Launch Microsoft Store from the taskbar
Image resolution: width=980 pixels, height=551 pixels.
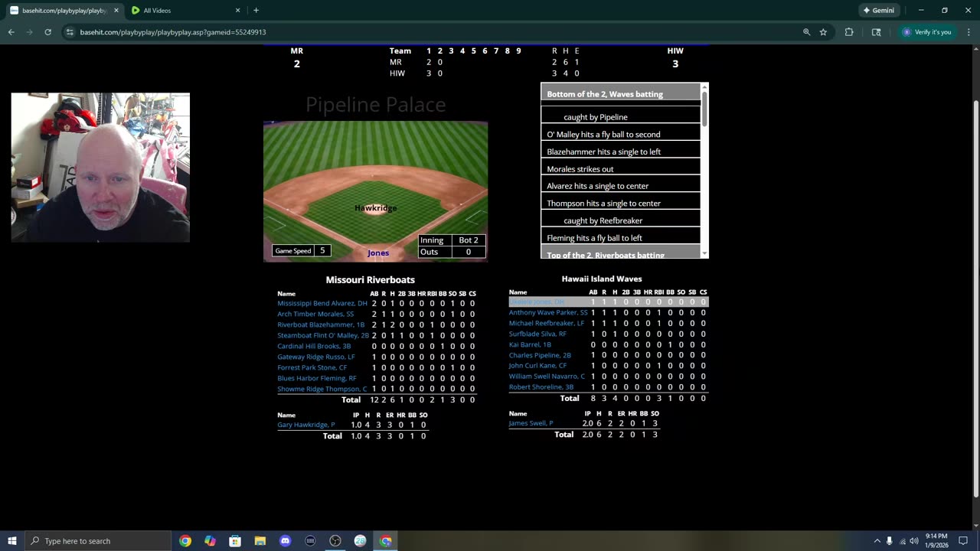point(235,541)
